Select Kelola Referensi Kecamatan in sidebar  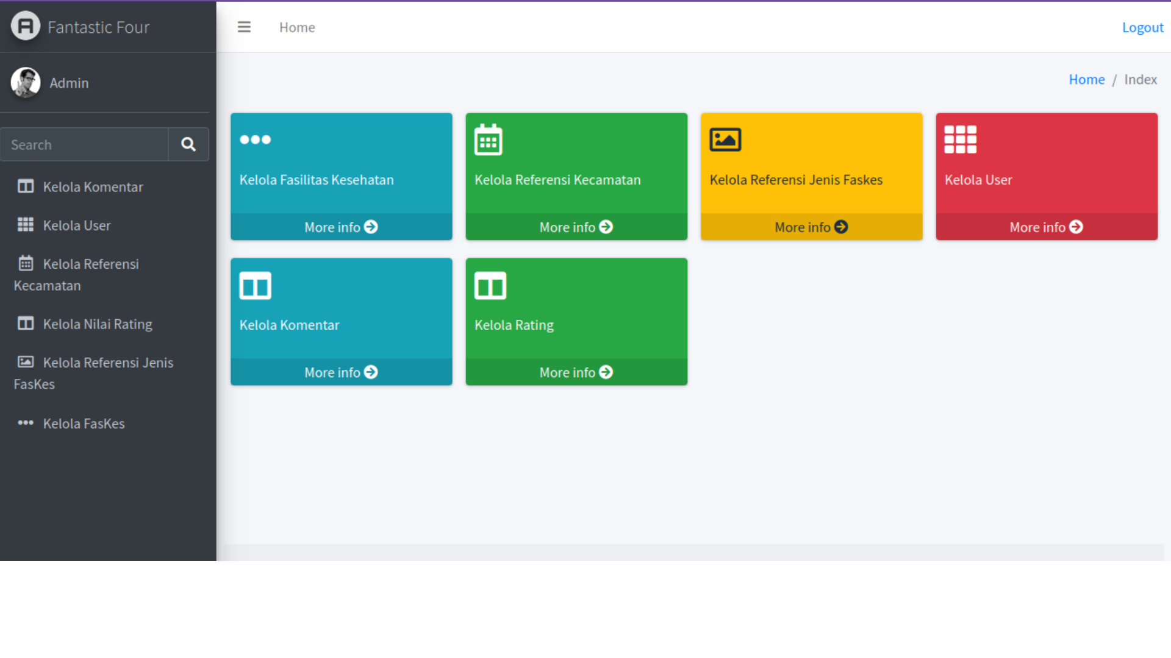pos(90,264)
